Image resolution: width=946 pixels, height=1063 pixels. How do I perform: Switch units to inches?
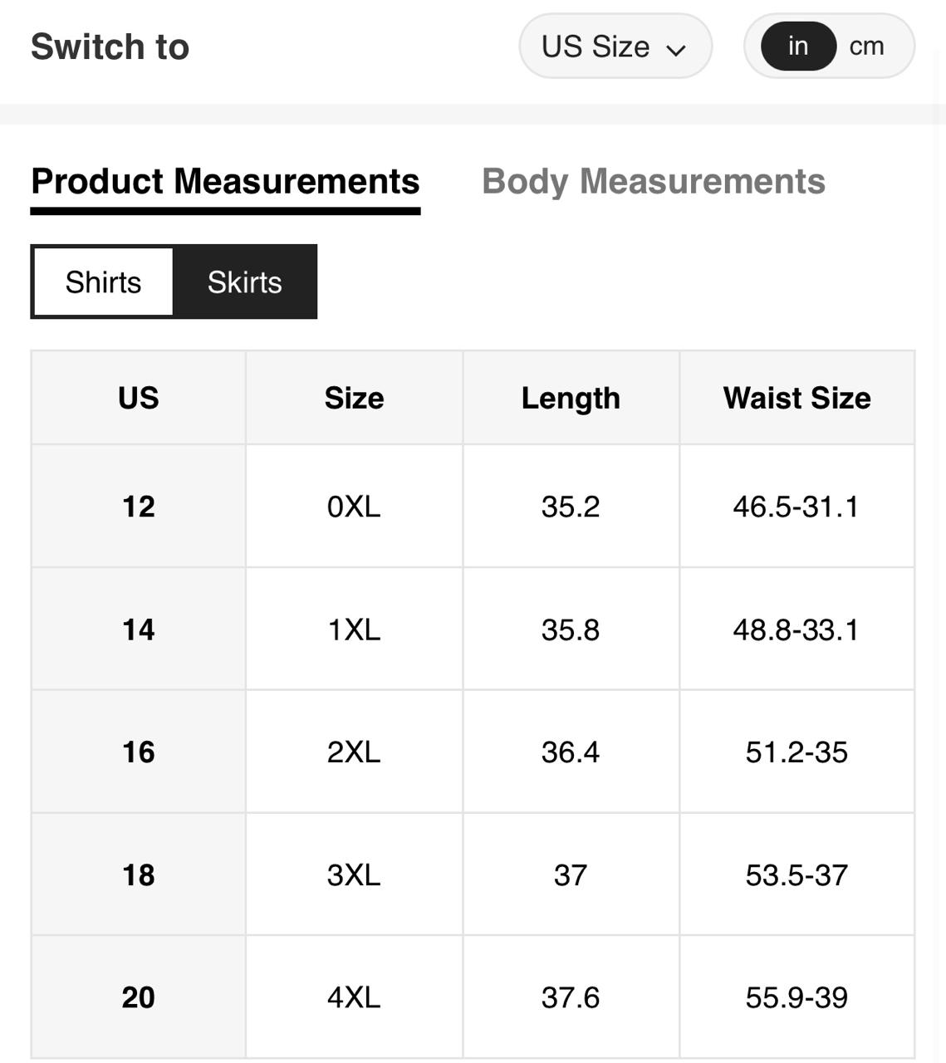coord(797,47)
